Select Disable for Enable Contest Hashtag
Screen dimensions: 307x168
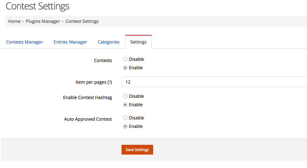[125, 96]
